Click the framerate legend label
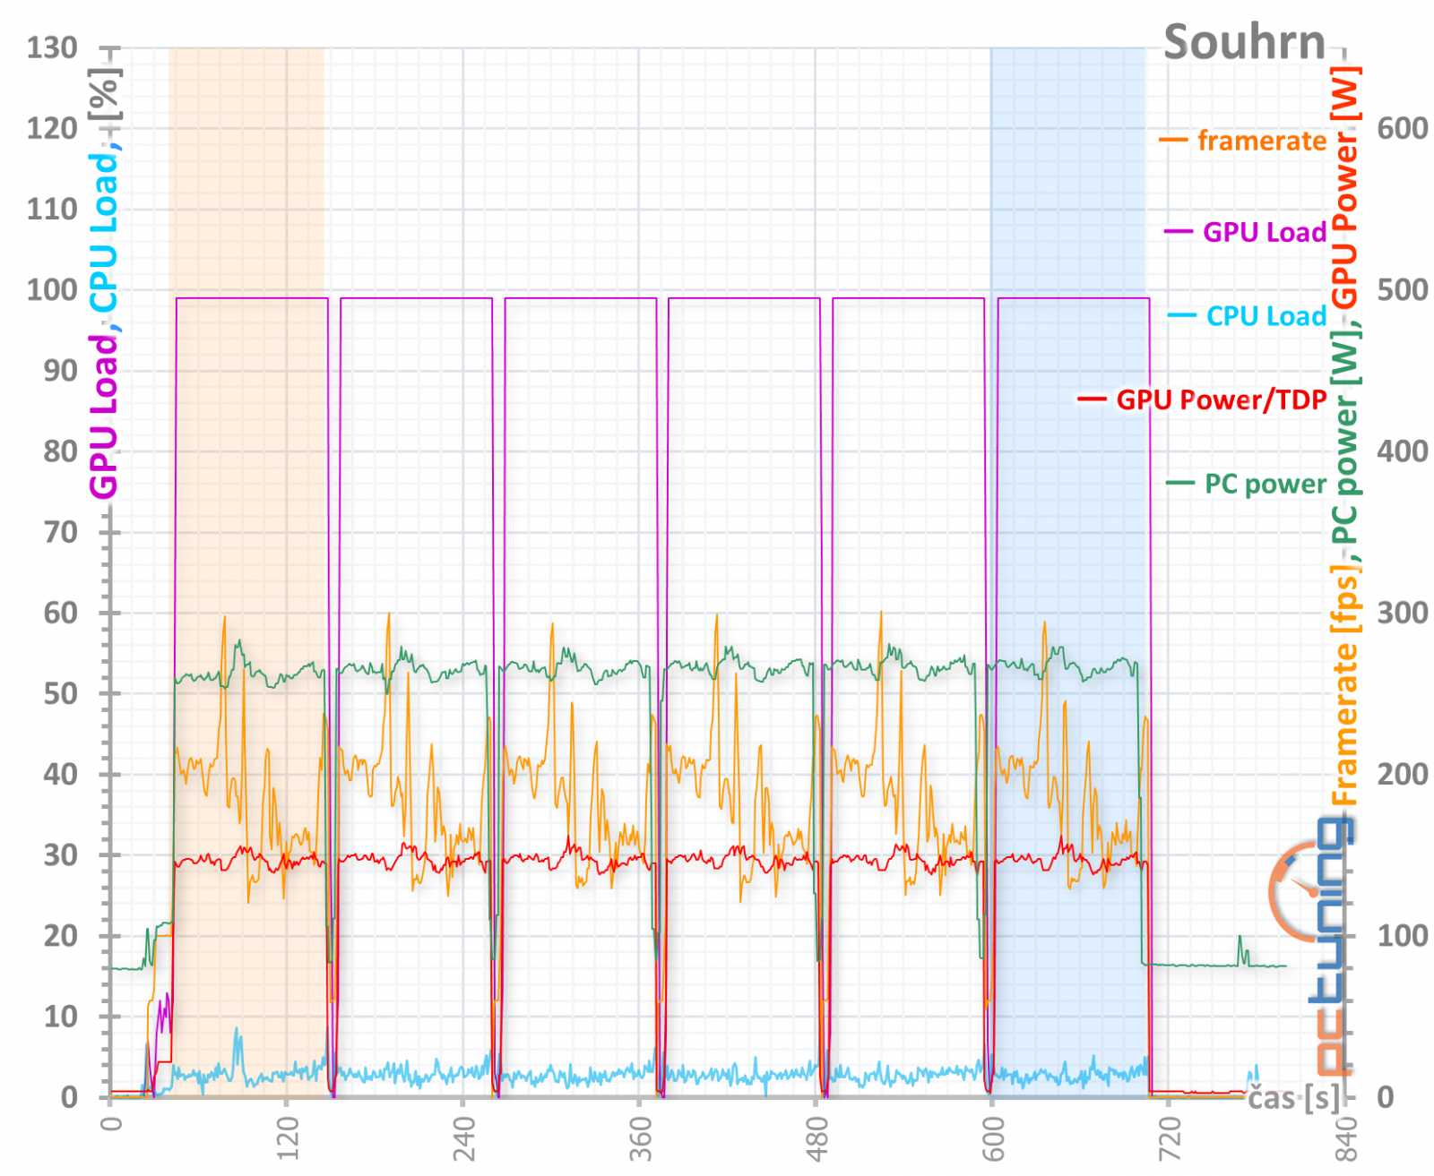1434x1176 pixels. pyautogui.click(x=1261, y=141)
